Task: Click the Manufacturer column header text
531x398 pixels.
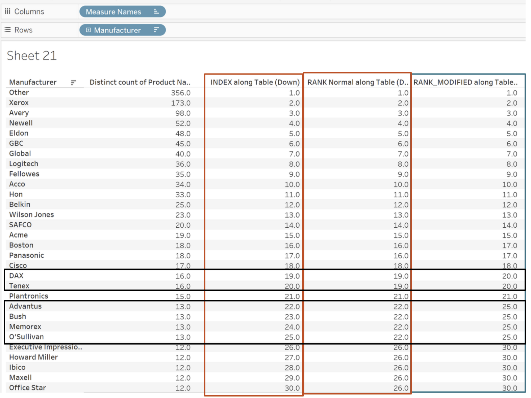Action: 33,82
